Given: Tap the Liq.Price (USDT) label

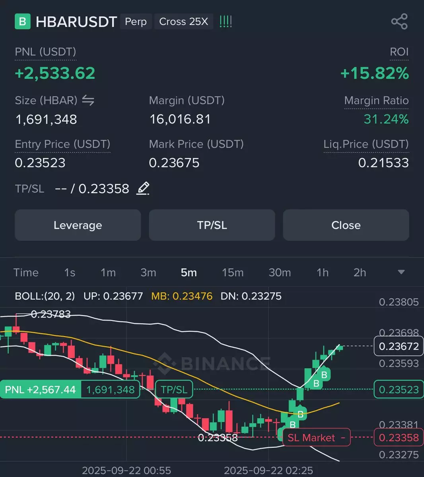Looking at the screenshot, I should 366,144.
